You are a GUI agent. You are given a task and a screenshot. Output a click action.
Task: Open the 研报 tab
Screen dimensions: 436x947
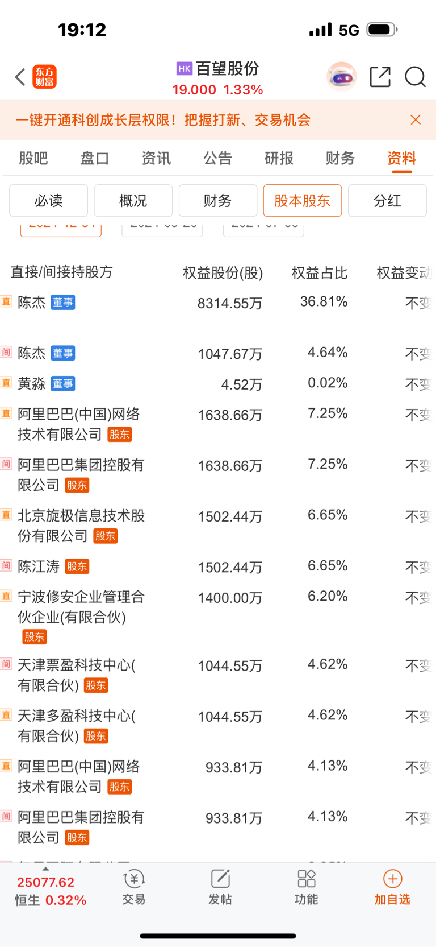[x=279, y=158]
